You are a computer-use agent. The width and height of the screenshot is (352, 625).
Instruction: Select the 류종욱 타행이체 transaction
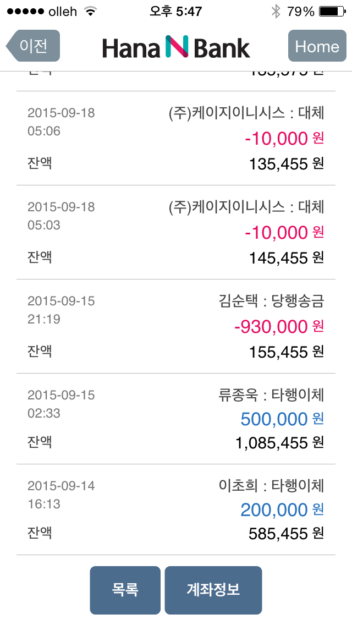click(x=176, y=419)
